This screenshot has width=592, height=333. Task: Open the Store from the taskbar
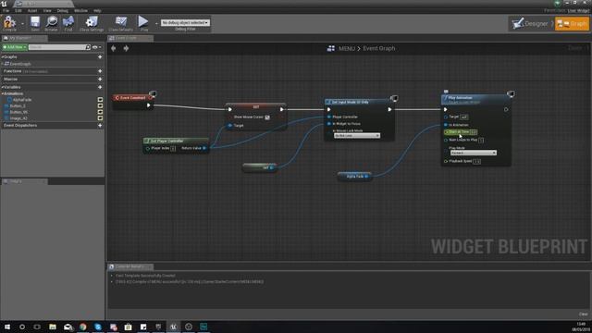coord(128,327)
